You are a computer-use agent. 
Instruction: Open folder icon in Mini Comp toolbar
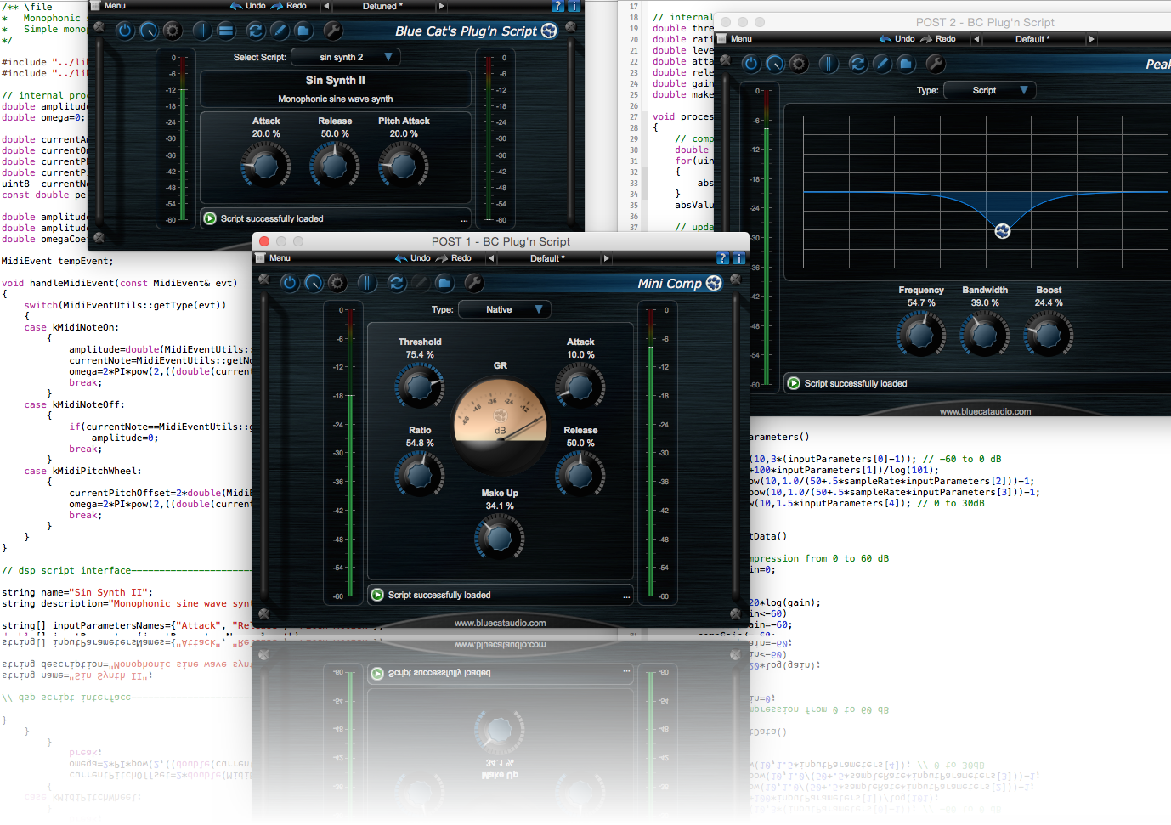[444, 283]
